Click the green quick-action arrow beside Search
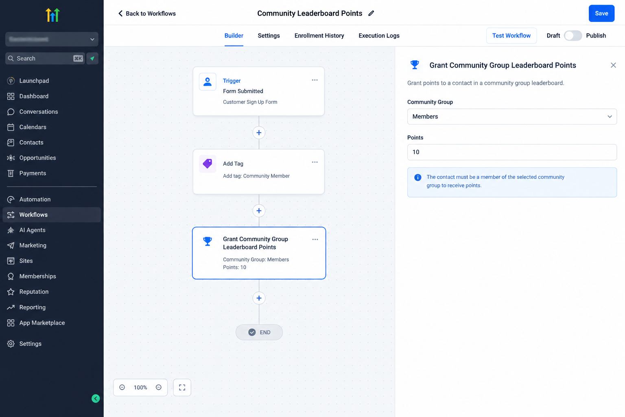Screen dimensions: 625x417 tap(92, 59)
